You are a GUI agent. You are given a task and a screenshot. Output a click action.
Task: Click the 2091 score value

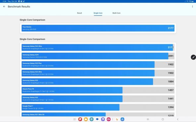171,56
